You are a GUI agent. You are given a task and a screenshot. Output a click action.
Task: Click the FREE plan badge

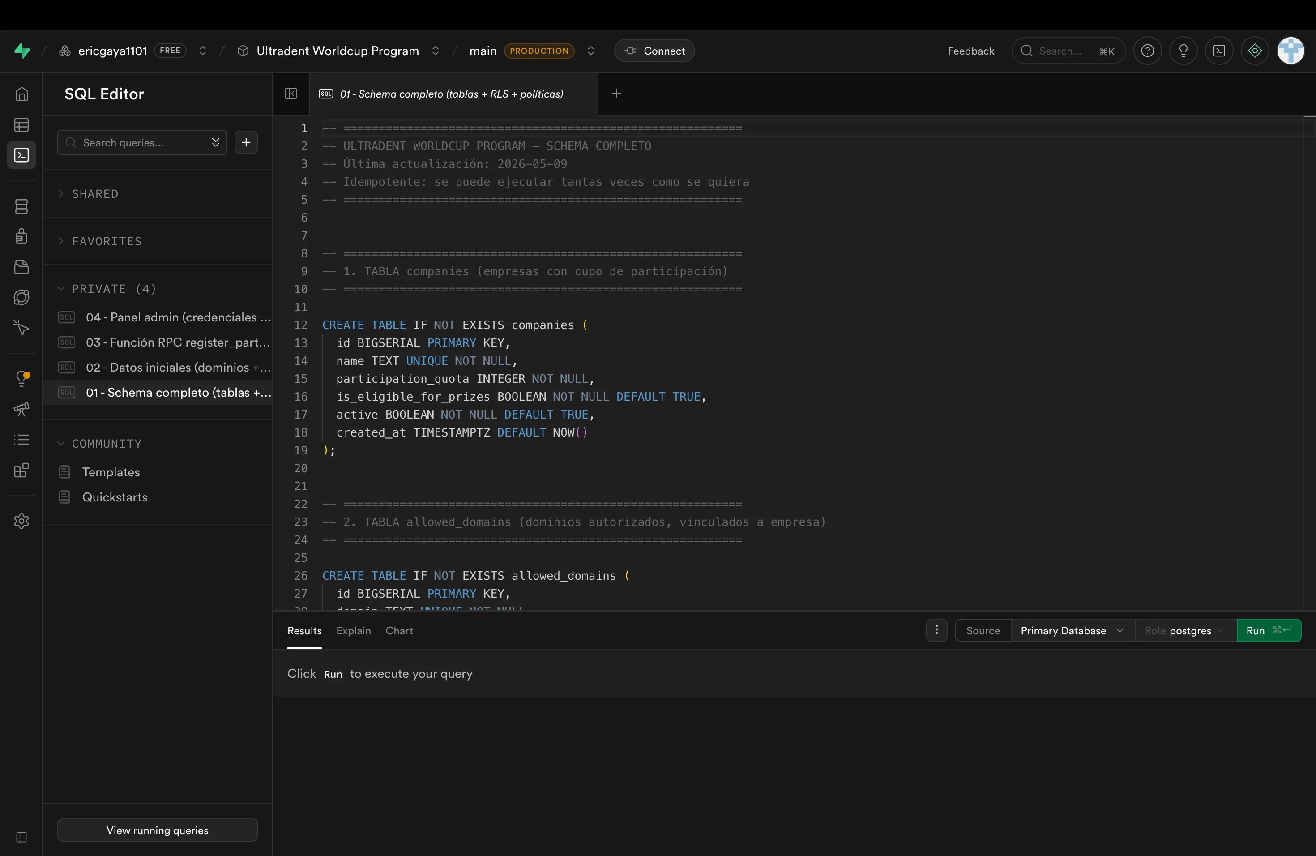point(170,51)
